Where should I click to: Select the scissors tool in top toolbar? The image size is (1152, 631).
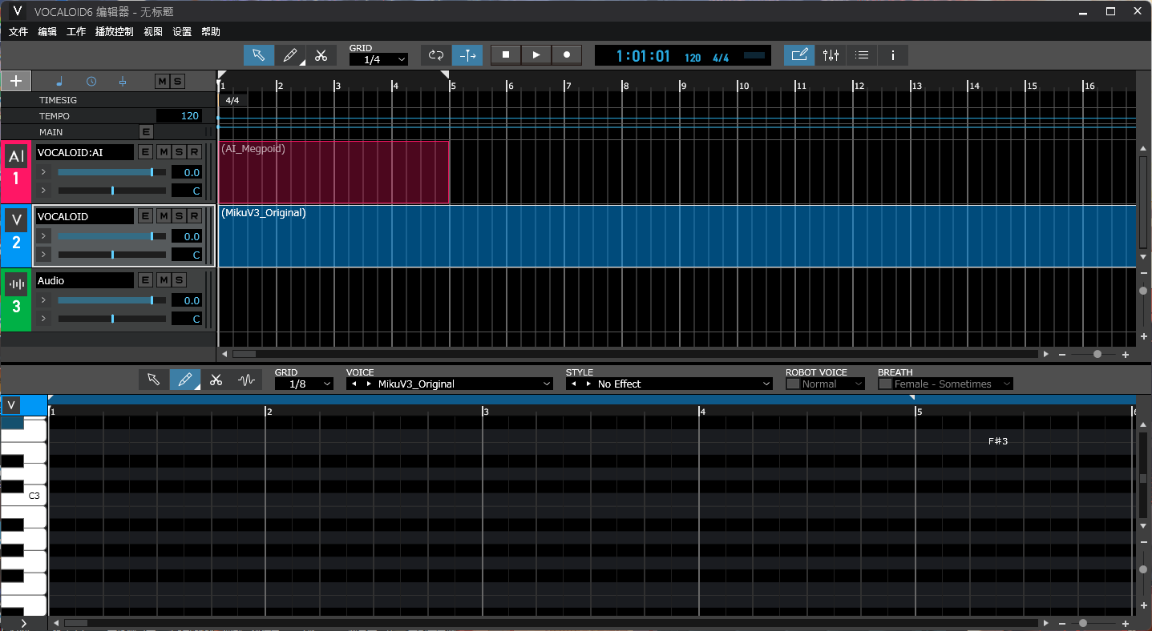(x=321, y=55)
